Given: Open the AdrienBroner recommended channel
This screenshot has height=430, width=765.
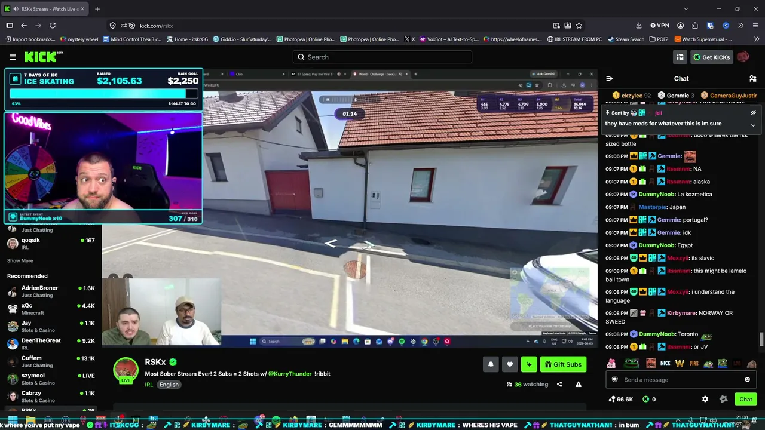Looking at the screenshot, I should [x=51, y=291].
